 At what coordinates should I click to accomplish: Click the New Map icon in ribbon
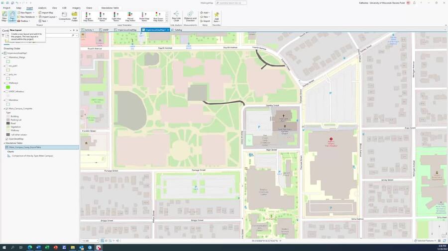pyautogui.click(x=4, y=16)
